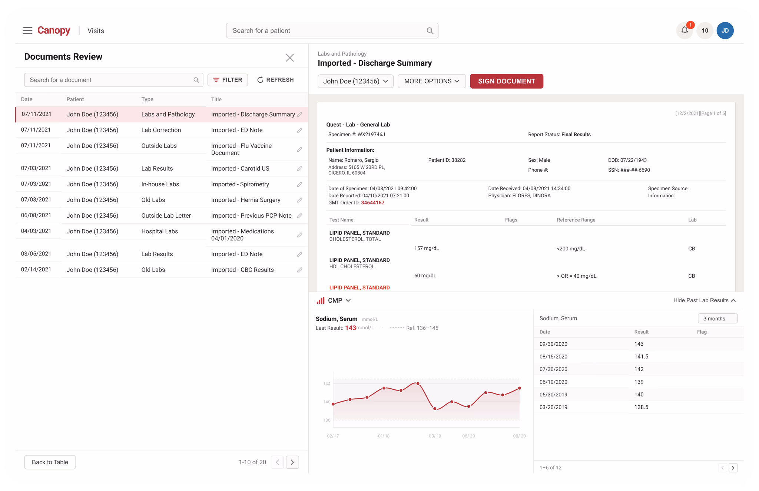
Task: Click the 09/30/2020 sodium result row
Action: coord(638,344)
